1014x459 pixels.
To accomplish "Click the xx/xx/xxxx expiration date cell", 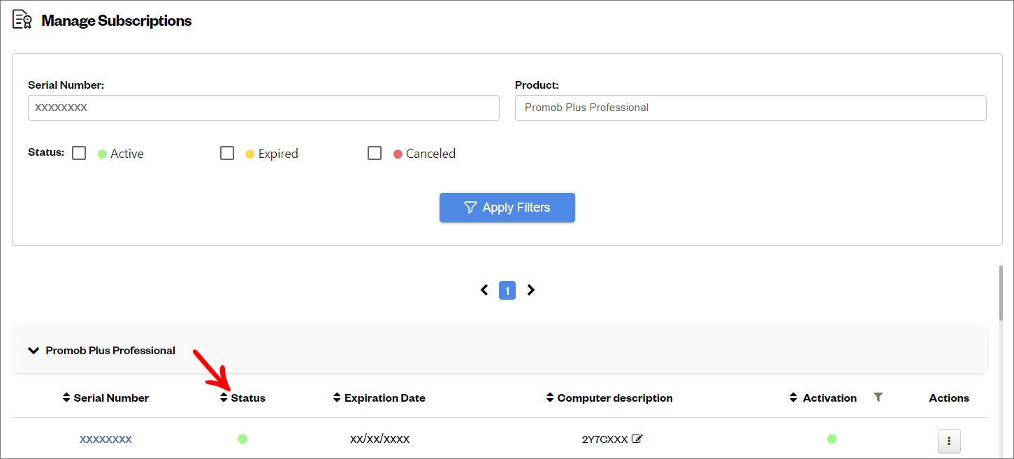I will (379, 439).
